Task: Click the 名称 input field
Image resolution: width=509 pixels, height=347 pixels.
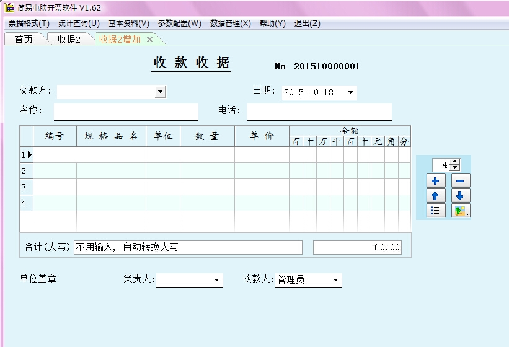Action: 126,112
